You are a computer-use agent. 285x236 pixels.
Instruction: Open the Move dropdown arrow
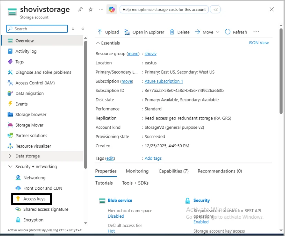(x=218, y=32)
